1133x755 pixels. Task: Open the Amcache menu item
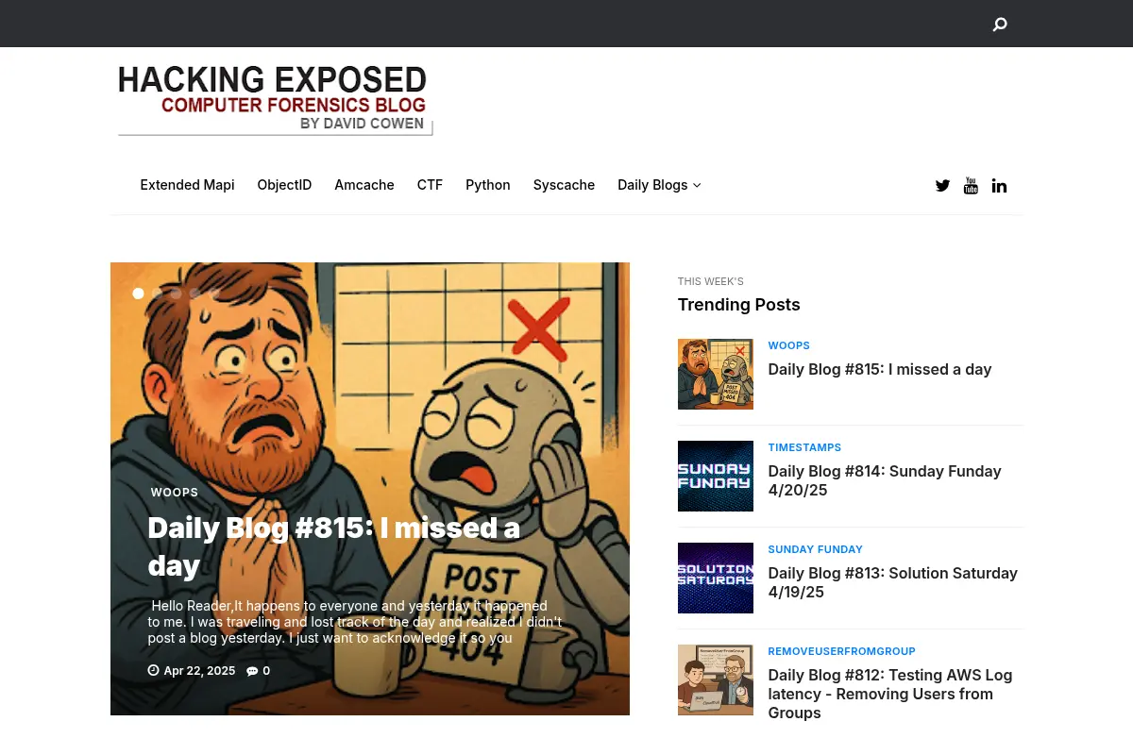364,185
